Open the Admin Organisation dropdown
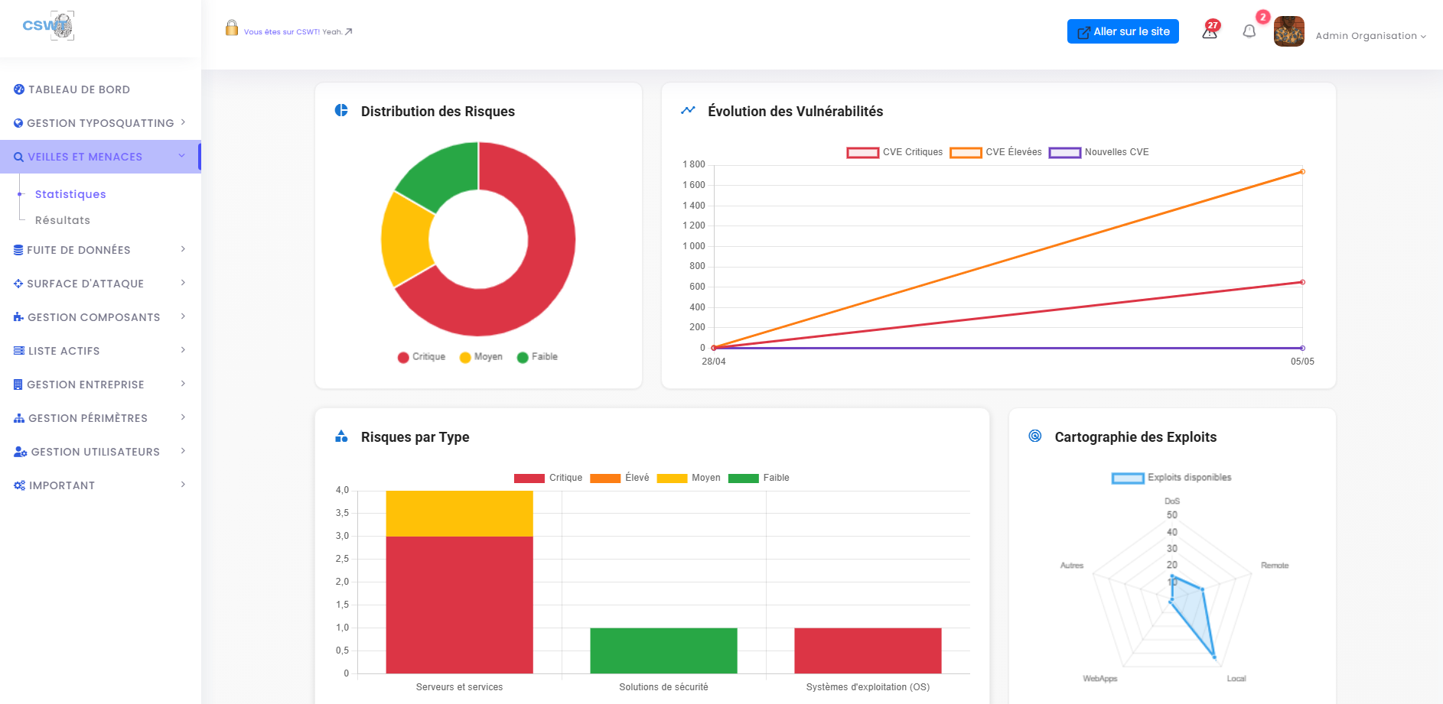The image size is (1443, 704). pyautogui.click(x=1370, y=35)
